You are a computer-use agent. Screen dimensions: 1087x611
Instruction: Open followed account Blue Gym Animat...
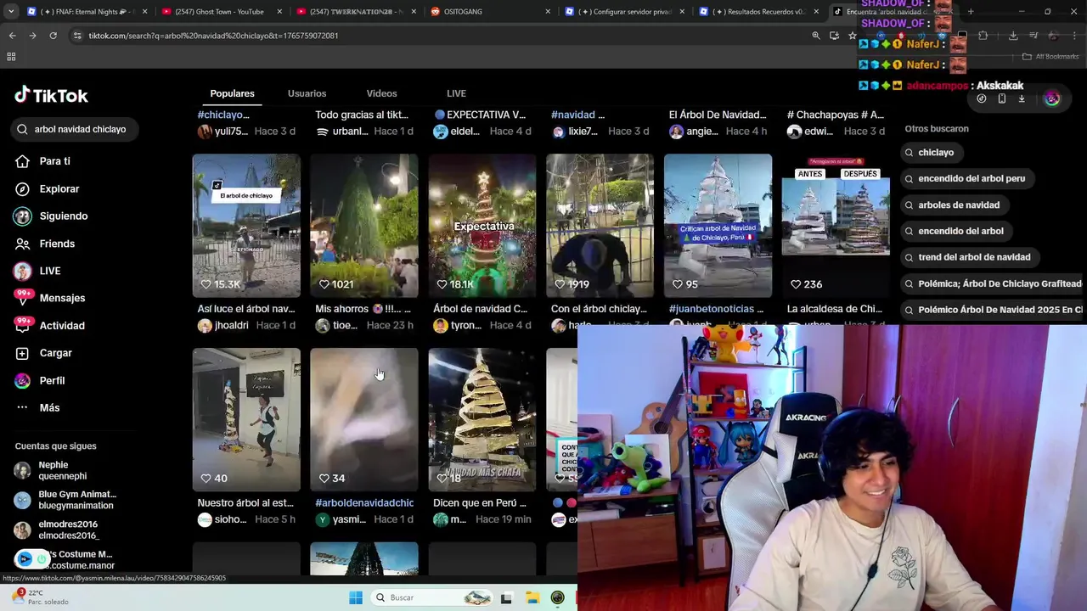point(65,500)
